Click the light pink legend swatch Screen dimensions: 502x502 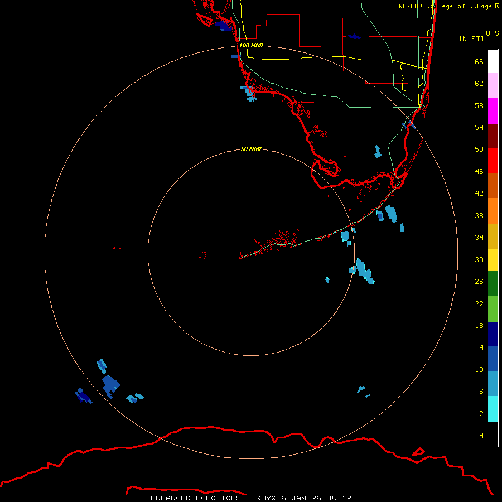(493, 86)
